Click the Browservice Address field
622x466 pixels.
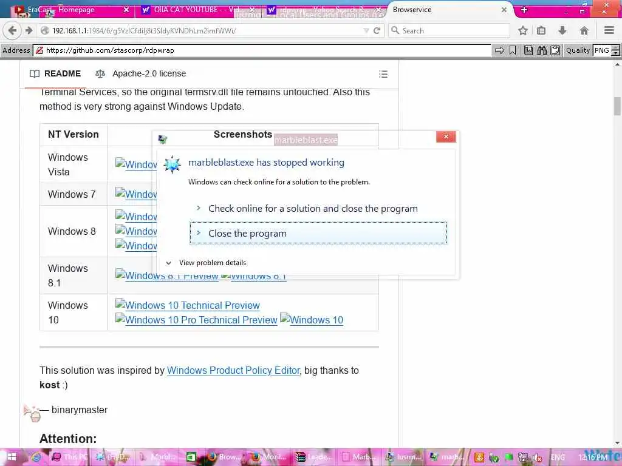coord(262,50)
